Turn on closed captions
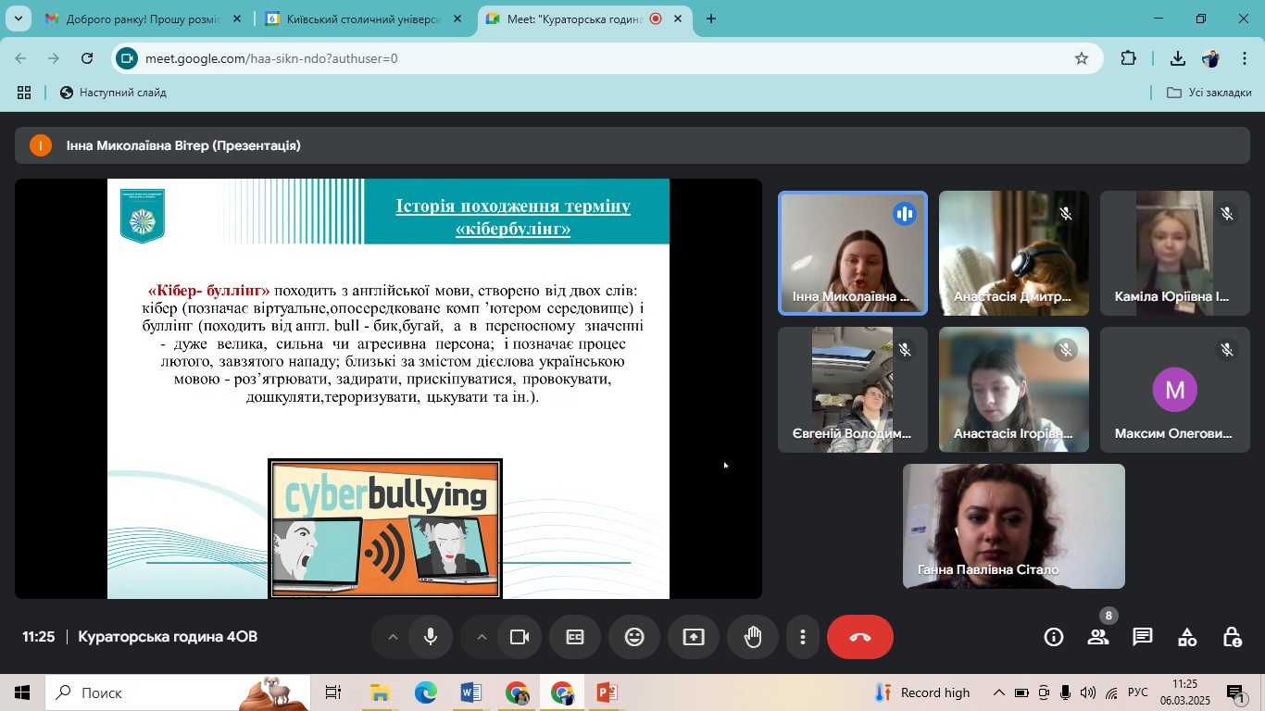Image resolution: width=1265 pixels, height=711 pixels. pos(575,637)
